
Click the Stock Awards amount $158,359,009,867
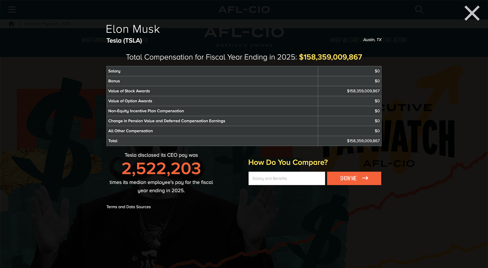pos(363,91)
